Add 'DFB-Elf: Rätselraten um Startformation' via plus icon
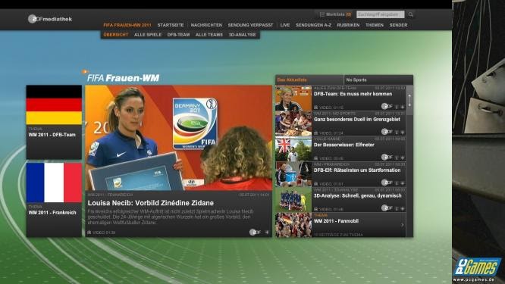Image resolution: width=505 pixels, height=284 pixels. 403,183
